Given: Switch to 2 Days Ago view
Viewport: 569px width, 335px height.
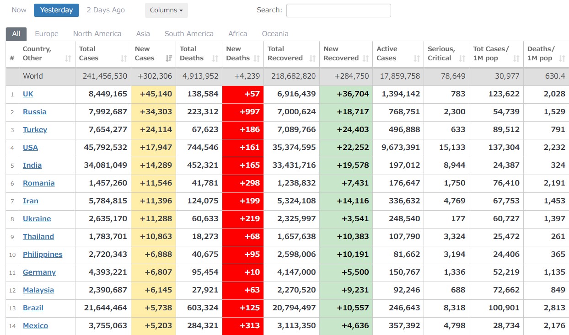Looking at the screenshot, I should pos(106,10).
